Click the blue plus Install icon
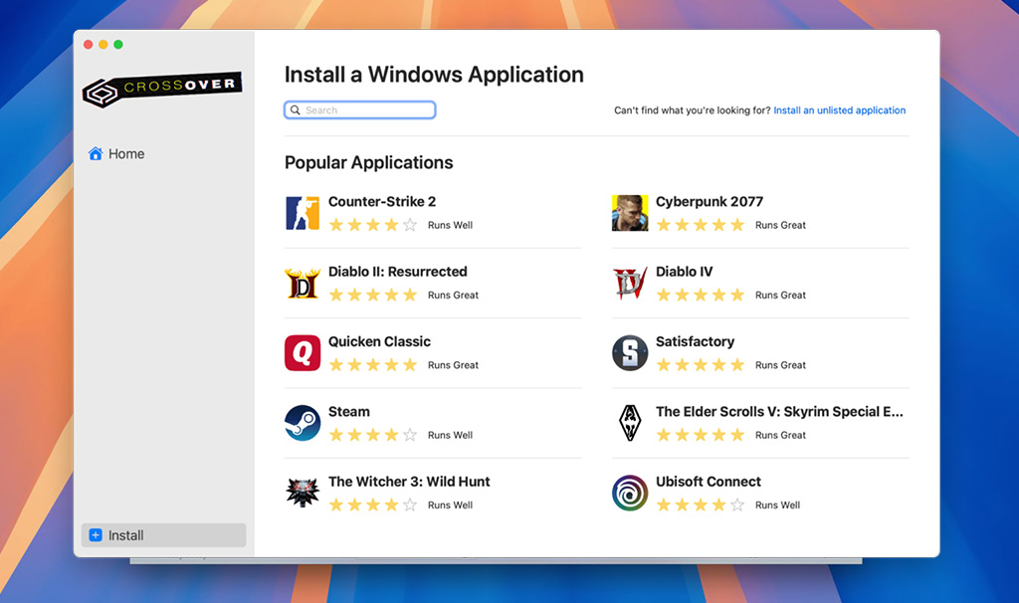Viewport: 1019px width, 603px height. coord(96,534)
